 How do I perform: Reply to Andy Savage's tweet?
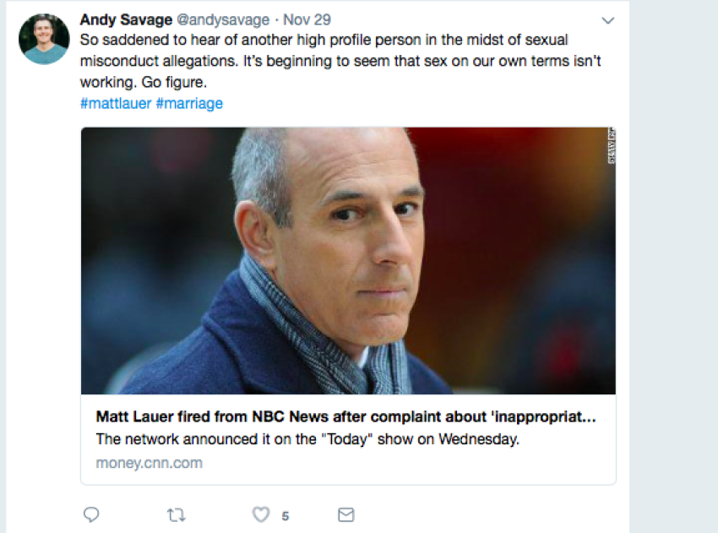pos(91,514)
